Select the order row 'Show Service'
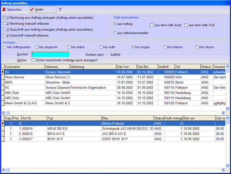 tap(113, 77)
